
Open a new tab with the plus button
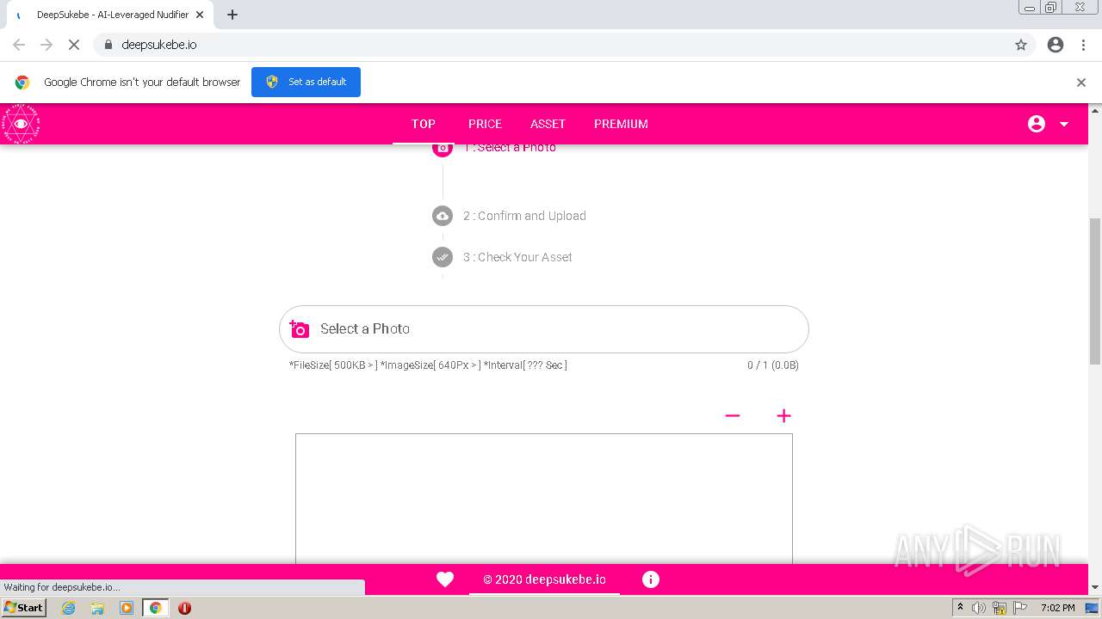(232, 15)
